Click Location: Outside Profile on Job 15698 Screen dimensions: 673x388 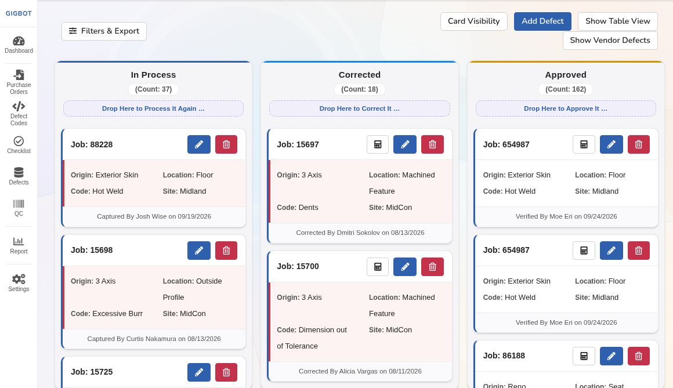(x=192, y=289)
